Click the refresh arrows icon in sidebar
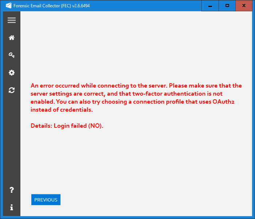255x219 pixels. [12, 90]
